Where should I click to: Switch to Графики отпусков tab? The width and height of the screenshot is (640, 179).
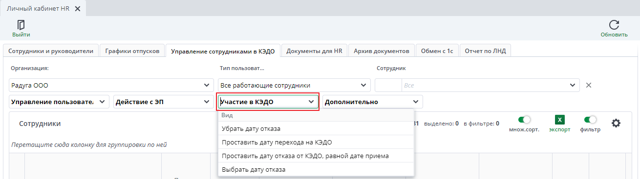[132, 51]
